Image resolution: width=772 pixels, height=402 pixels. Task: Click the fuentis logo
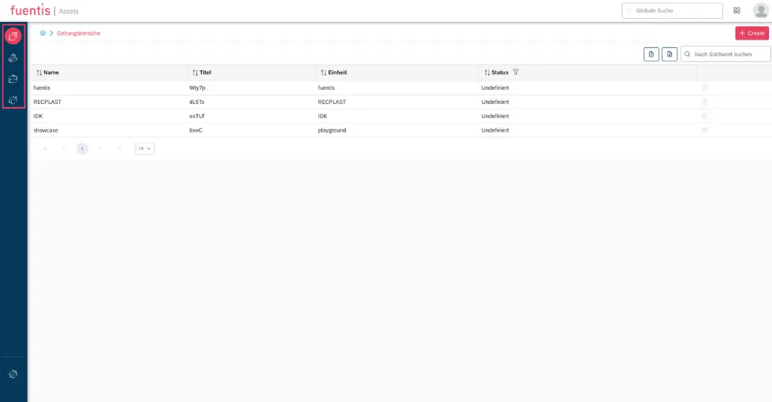(x=30, y=9)
